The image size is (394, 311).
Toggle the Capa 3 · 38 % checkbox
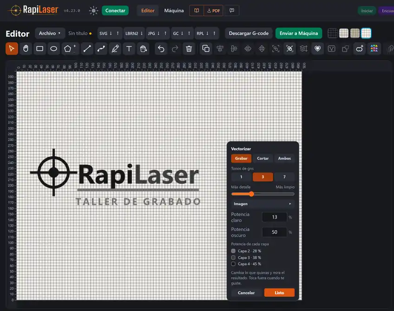click(233, 257)
